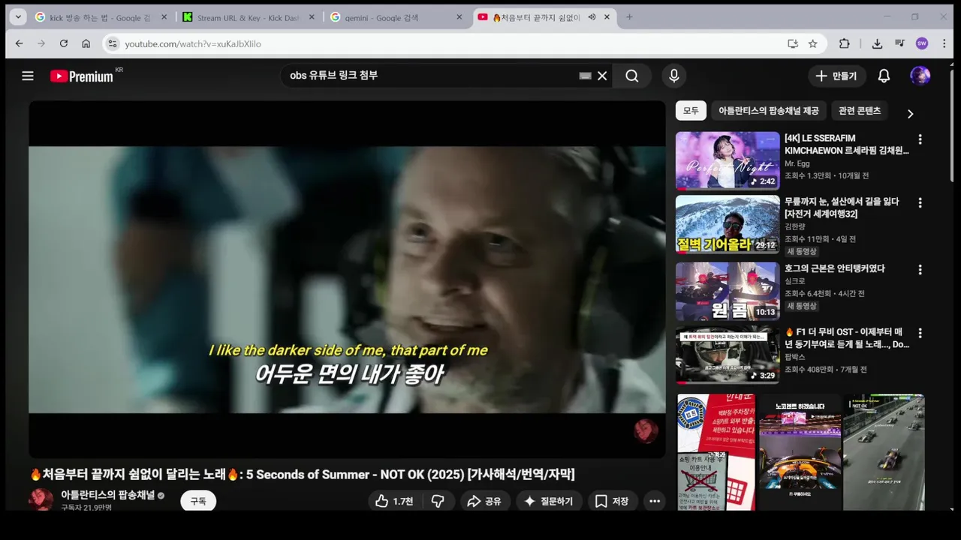Start voice search with the microphone
This screenshot has height=540, width=961.
(x=673, y=76)
